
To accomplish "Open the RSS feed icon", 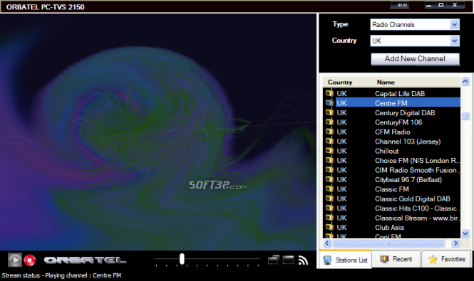I will (x=303, y=260).
